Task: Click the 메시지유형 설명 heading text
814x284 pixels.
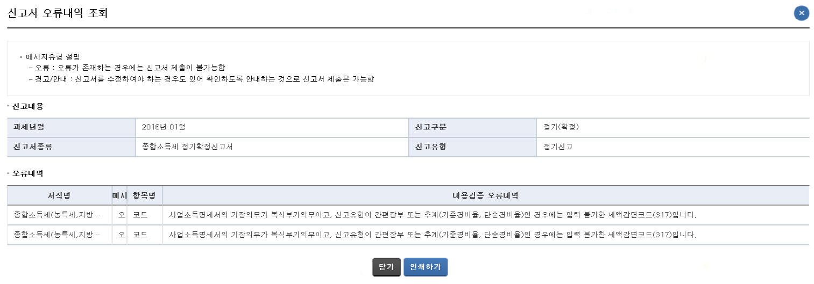Action: pos(53,56)
